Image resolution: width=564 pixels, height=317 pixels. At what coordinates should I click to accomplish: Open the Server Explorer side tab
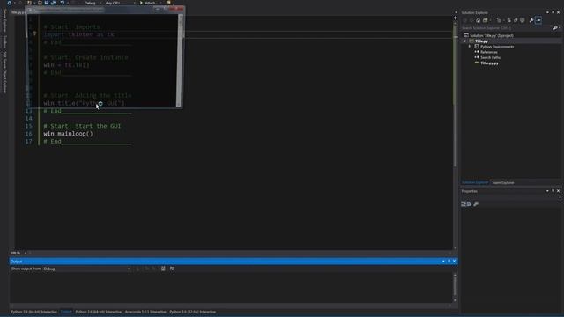point(4,20)
